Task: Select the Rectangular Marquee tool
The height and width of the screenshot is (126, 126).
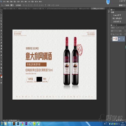Action: (x=1, y=15)
